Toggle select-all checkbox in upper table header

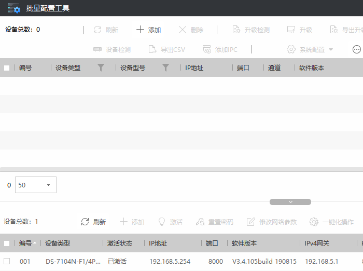7,68
